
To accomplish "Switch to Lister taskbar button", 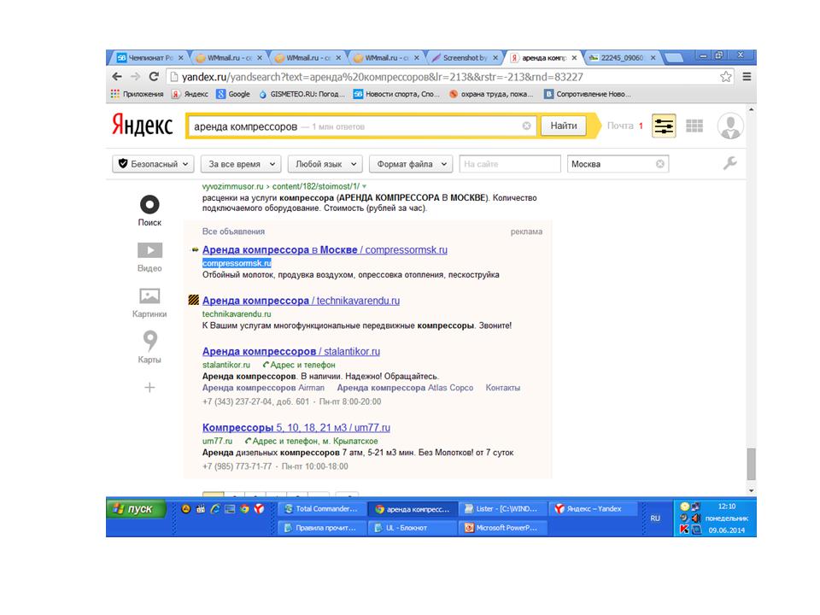I will (502, 509).
